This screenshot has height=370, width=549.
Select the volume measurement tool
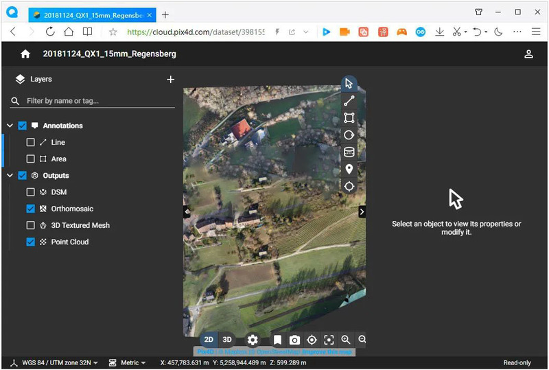349,152
